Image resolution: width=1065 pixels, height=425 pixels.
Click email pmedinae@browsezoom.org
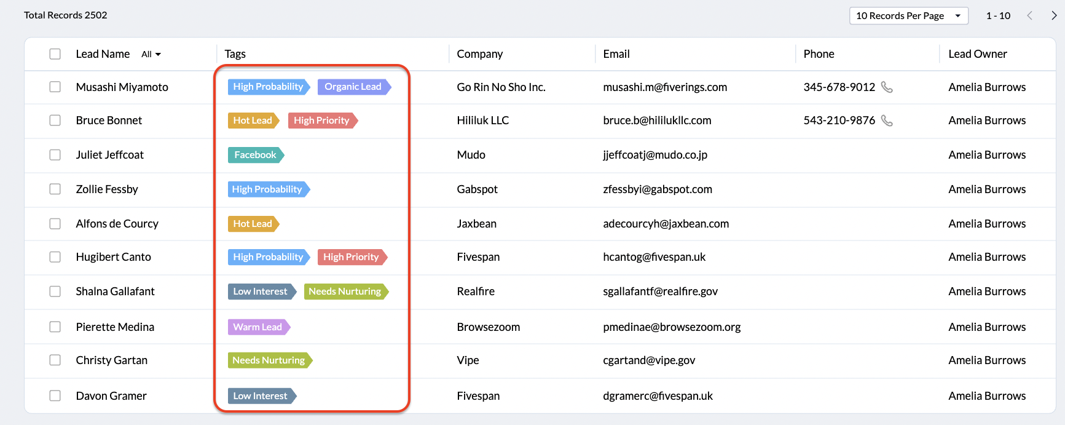click(672, 327)
